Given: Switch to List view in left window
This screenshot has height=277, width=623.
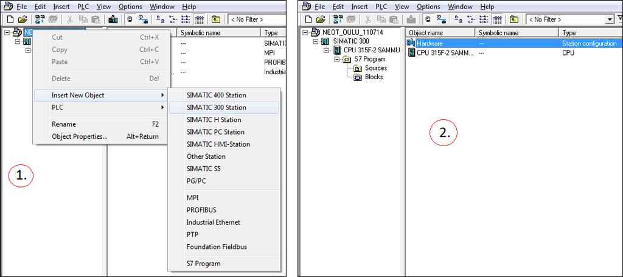Looking at the screenshot, I should (186, 19).
